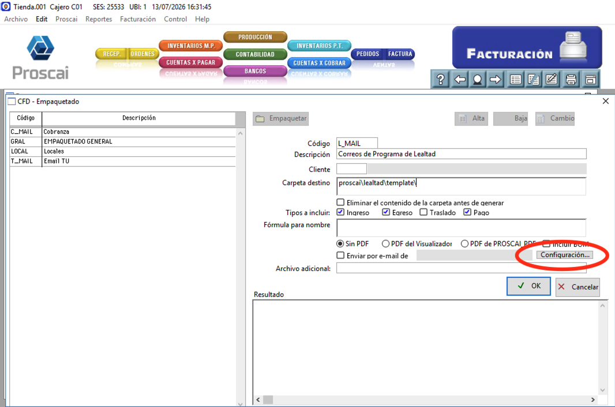
Task: Open the PRODUCCIÓN module
Action: (x=256, y=37)
